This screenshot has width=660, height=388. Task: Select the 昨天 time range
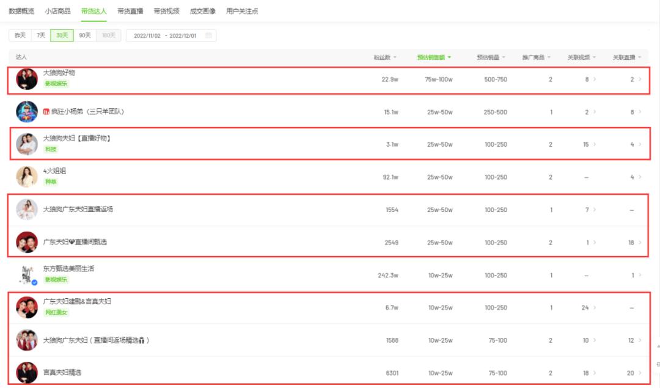pyautogui.click(x=20, y=36)
